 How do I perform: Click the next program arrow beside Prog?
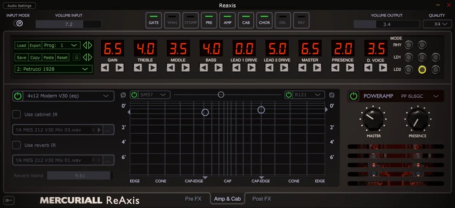pyautogui.click(x=90, y=45)
